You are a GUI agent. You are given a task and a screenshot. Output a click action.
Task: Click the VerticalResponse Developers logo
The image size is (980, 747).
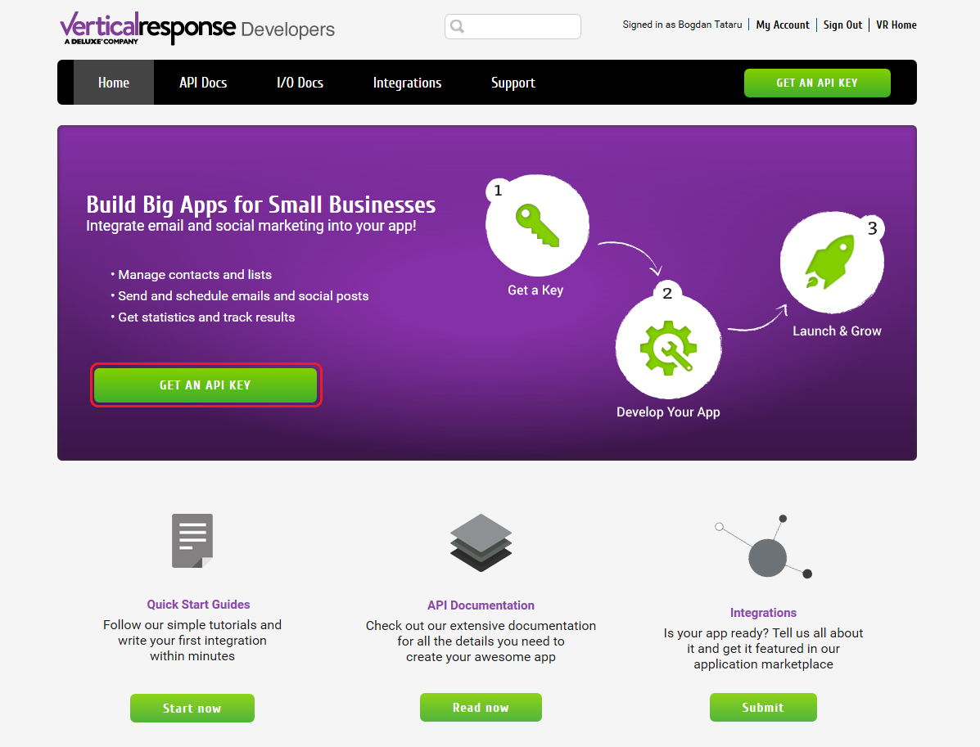[x=197, y=28]
